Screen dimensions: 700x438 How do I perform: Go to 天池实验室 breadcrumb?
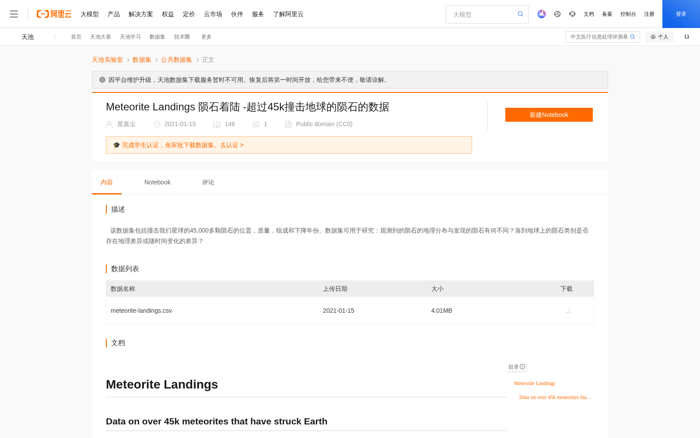pos(107,60)
